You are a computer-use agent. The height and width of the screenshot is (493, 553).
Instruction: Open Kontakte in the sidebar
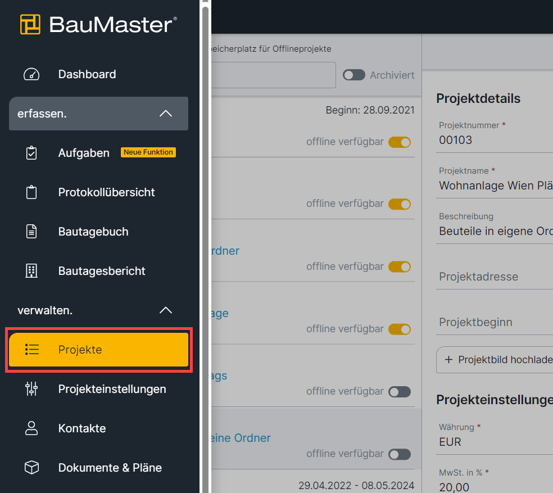point(98,428)
